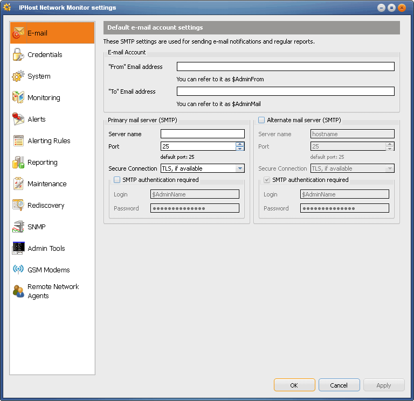Click the Alerts envelope icon

[x=18, y=119]
